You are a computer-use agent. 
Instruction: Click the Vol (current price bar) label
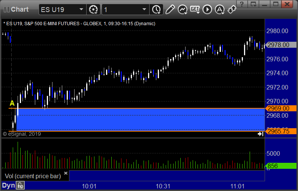click(33, 176)
